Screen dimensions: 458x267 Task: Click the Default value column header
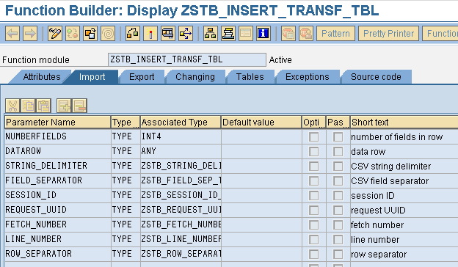pos(261,122)
